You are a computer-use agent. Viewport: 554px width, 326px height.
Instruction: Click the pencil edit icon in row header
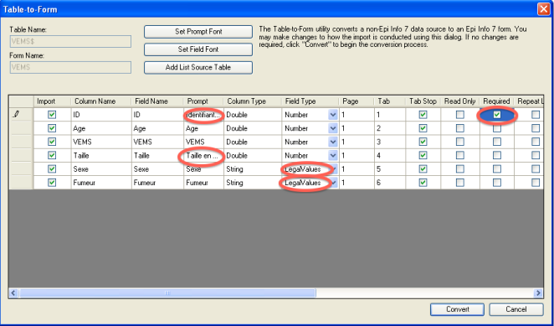coord(16,114)
